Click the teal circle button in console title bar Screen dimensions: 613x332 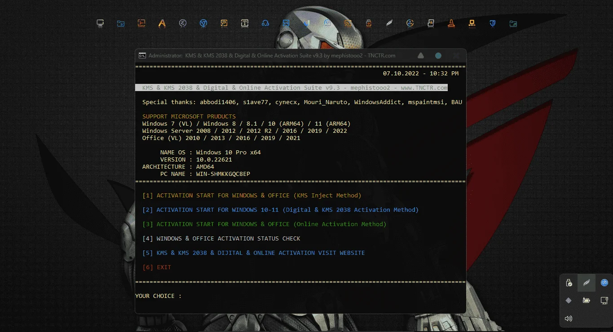[438, 56]
